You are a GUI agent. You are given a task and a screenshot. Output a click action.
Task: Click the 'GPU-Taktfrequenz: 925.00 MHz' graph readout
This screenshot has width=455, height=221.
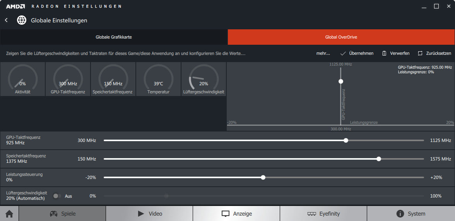coord(425,67)
